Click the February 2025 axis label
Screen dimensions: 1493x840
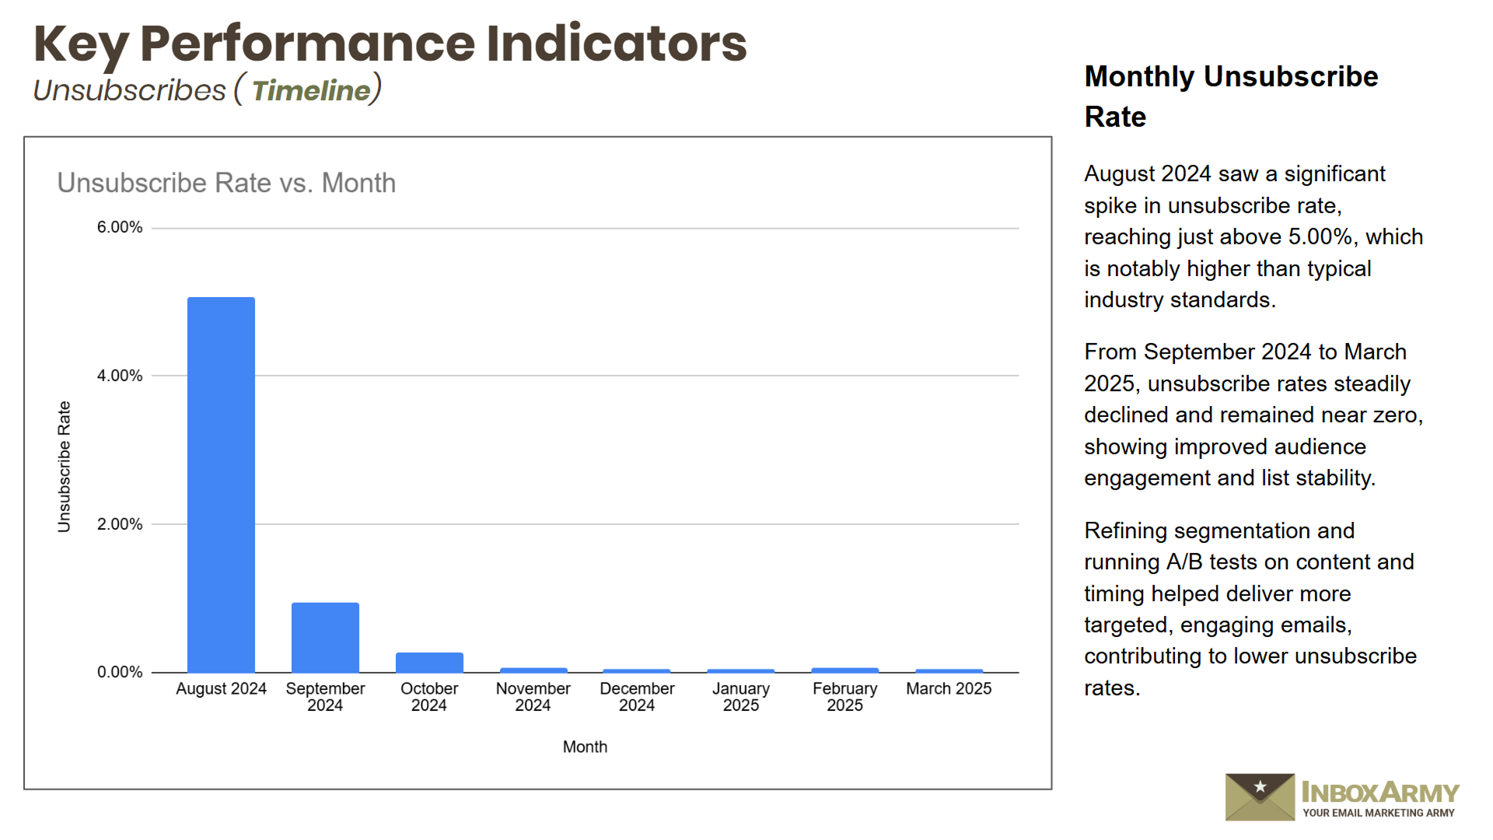point(844,697)
